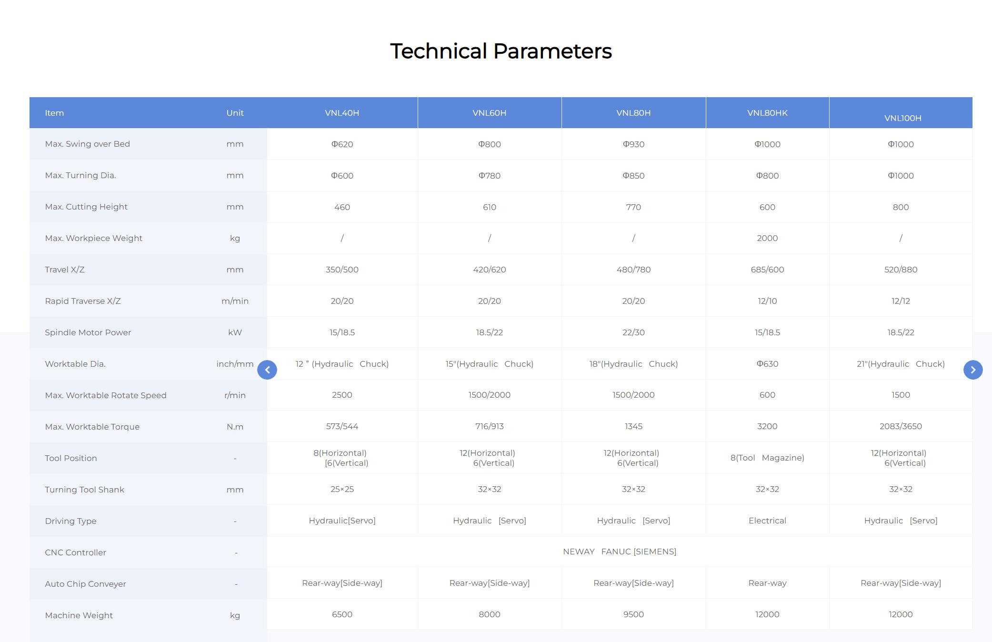Click the VNL80H column header
992x642 pixels.
click(633, 113)
